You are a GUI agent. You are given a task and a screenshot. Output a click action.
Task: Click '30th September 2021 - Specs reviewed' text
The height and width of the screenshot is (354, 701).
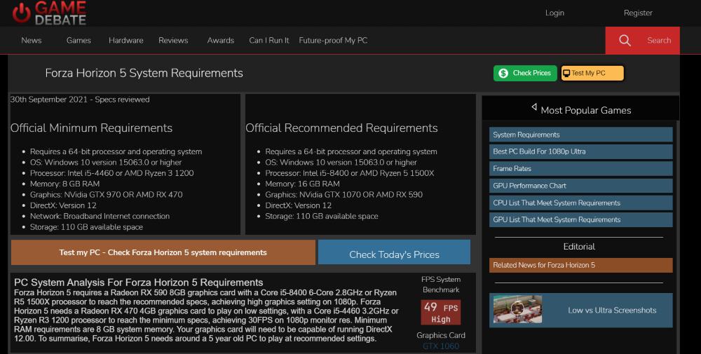coord(80,100)
